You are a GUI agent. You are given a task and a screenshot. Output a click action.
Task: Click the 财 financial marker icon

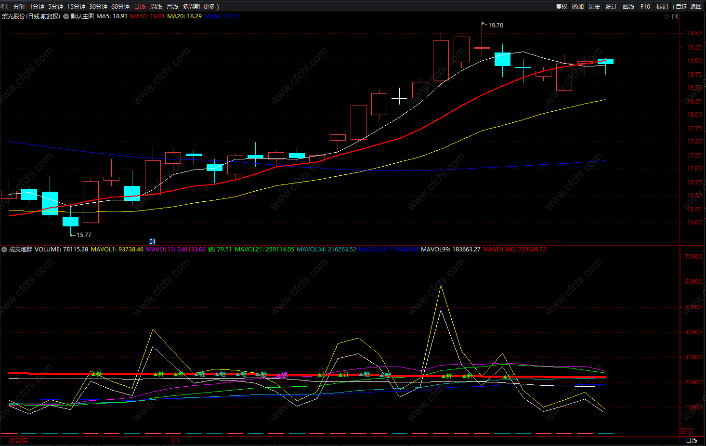152,242
